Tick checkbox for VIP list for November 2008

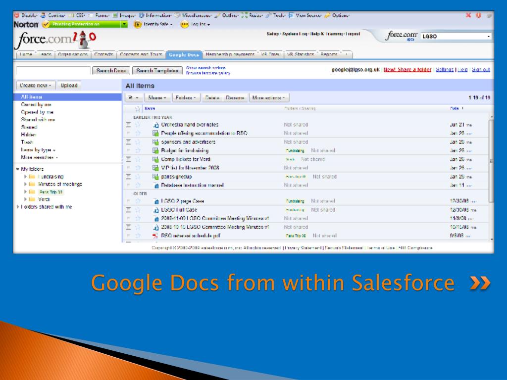click(128, 168)
